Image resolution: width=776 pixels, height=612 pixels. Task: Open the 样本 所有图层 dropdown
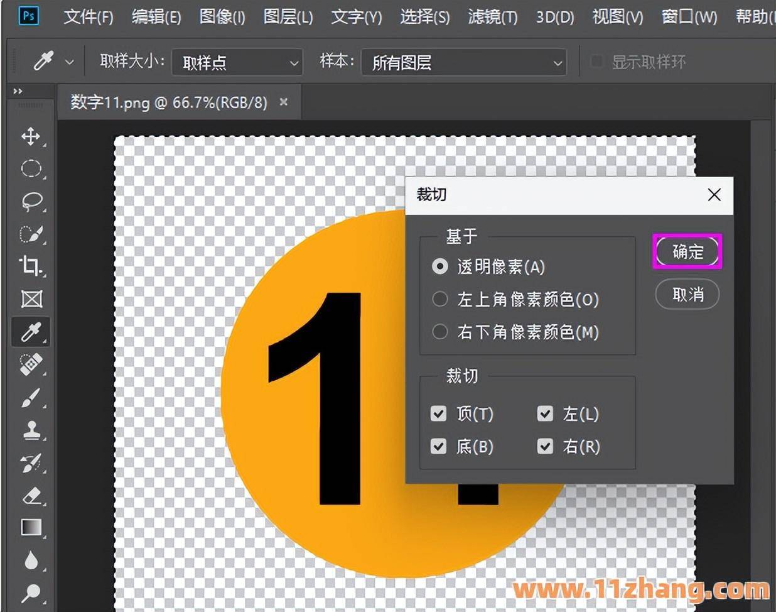coord(464,62)
